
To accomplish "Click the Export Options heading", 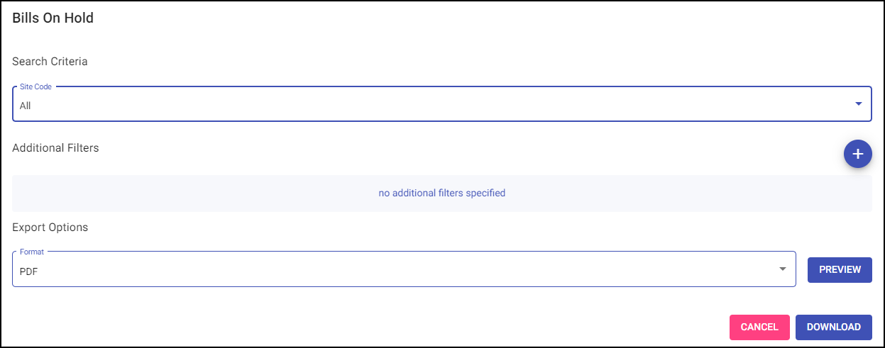I will (50, 228).
